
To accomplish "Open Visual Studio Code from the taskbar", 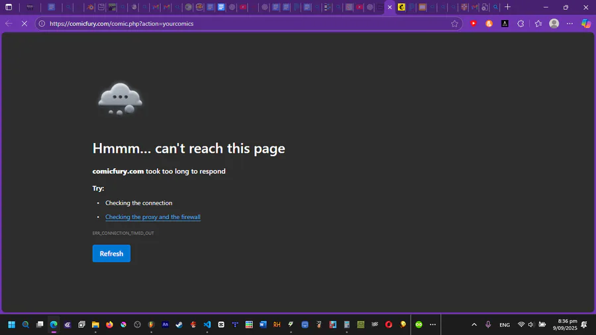I will tap(207, 324).
